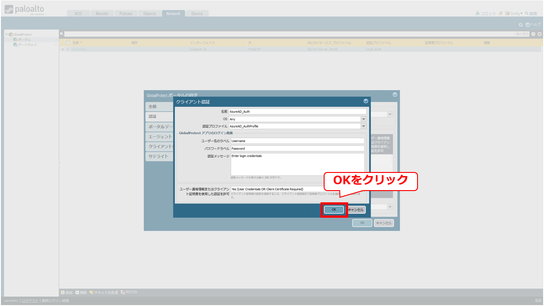
Task: Click the loopback.10 interface cell
Action: pos(198,49)
